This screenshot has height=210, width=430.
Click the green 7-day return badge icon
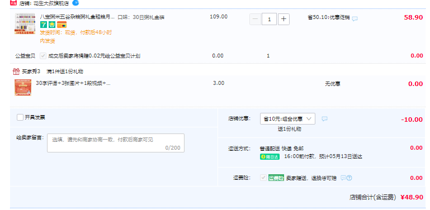click(43, 25)
